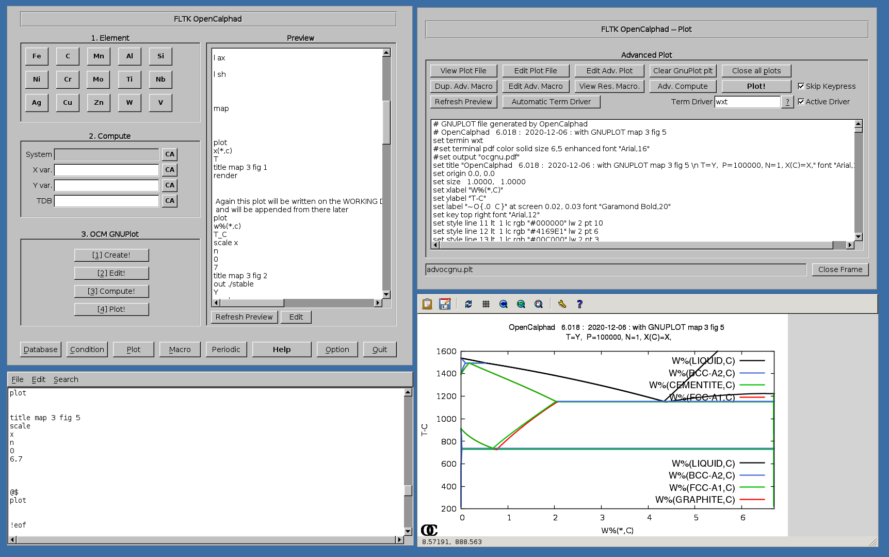Open gnuplot help question mark icon
This screenshot has height=557, width=889.
tap(579, 304)
